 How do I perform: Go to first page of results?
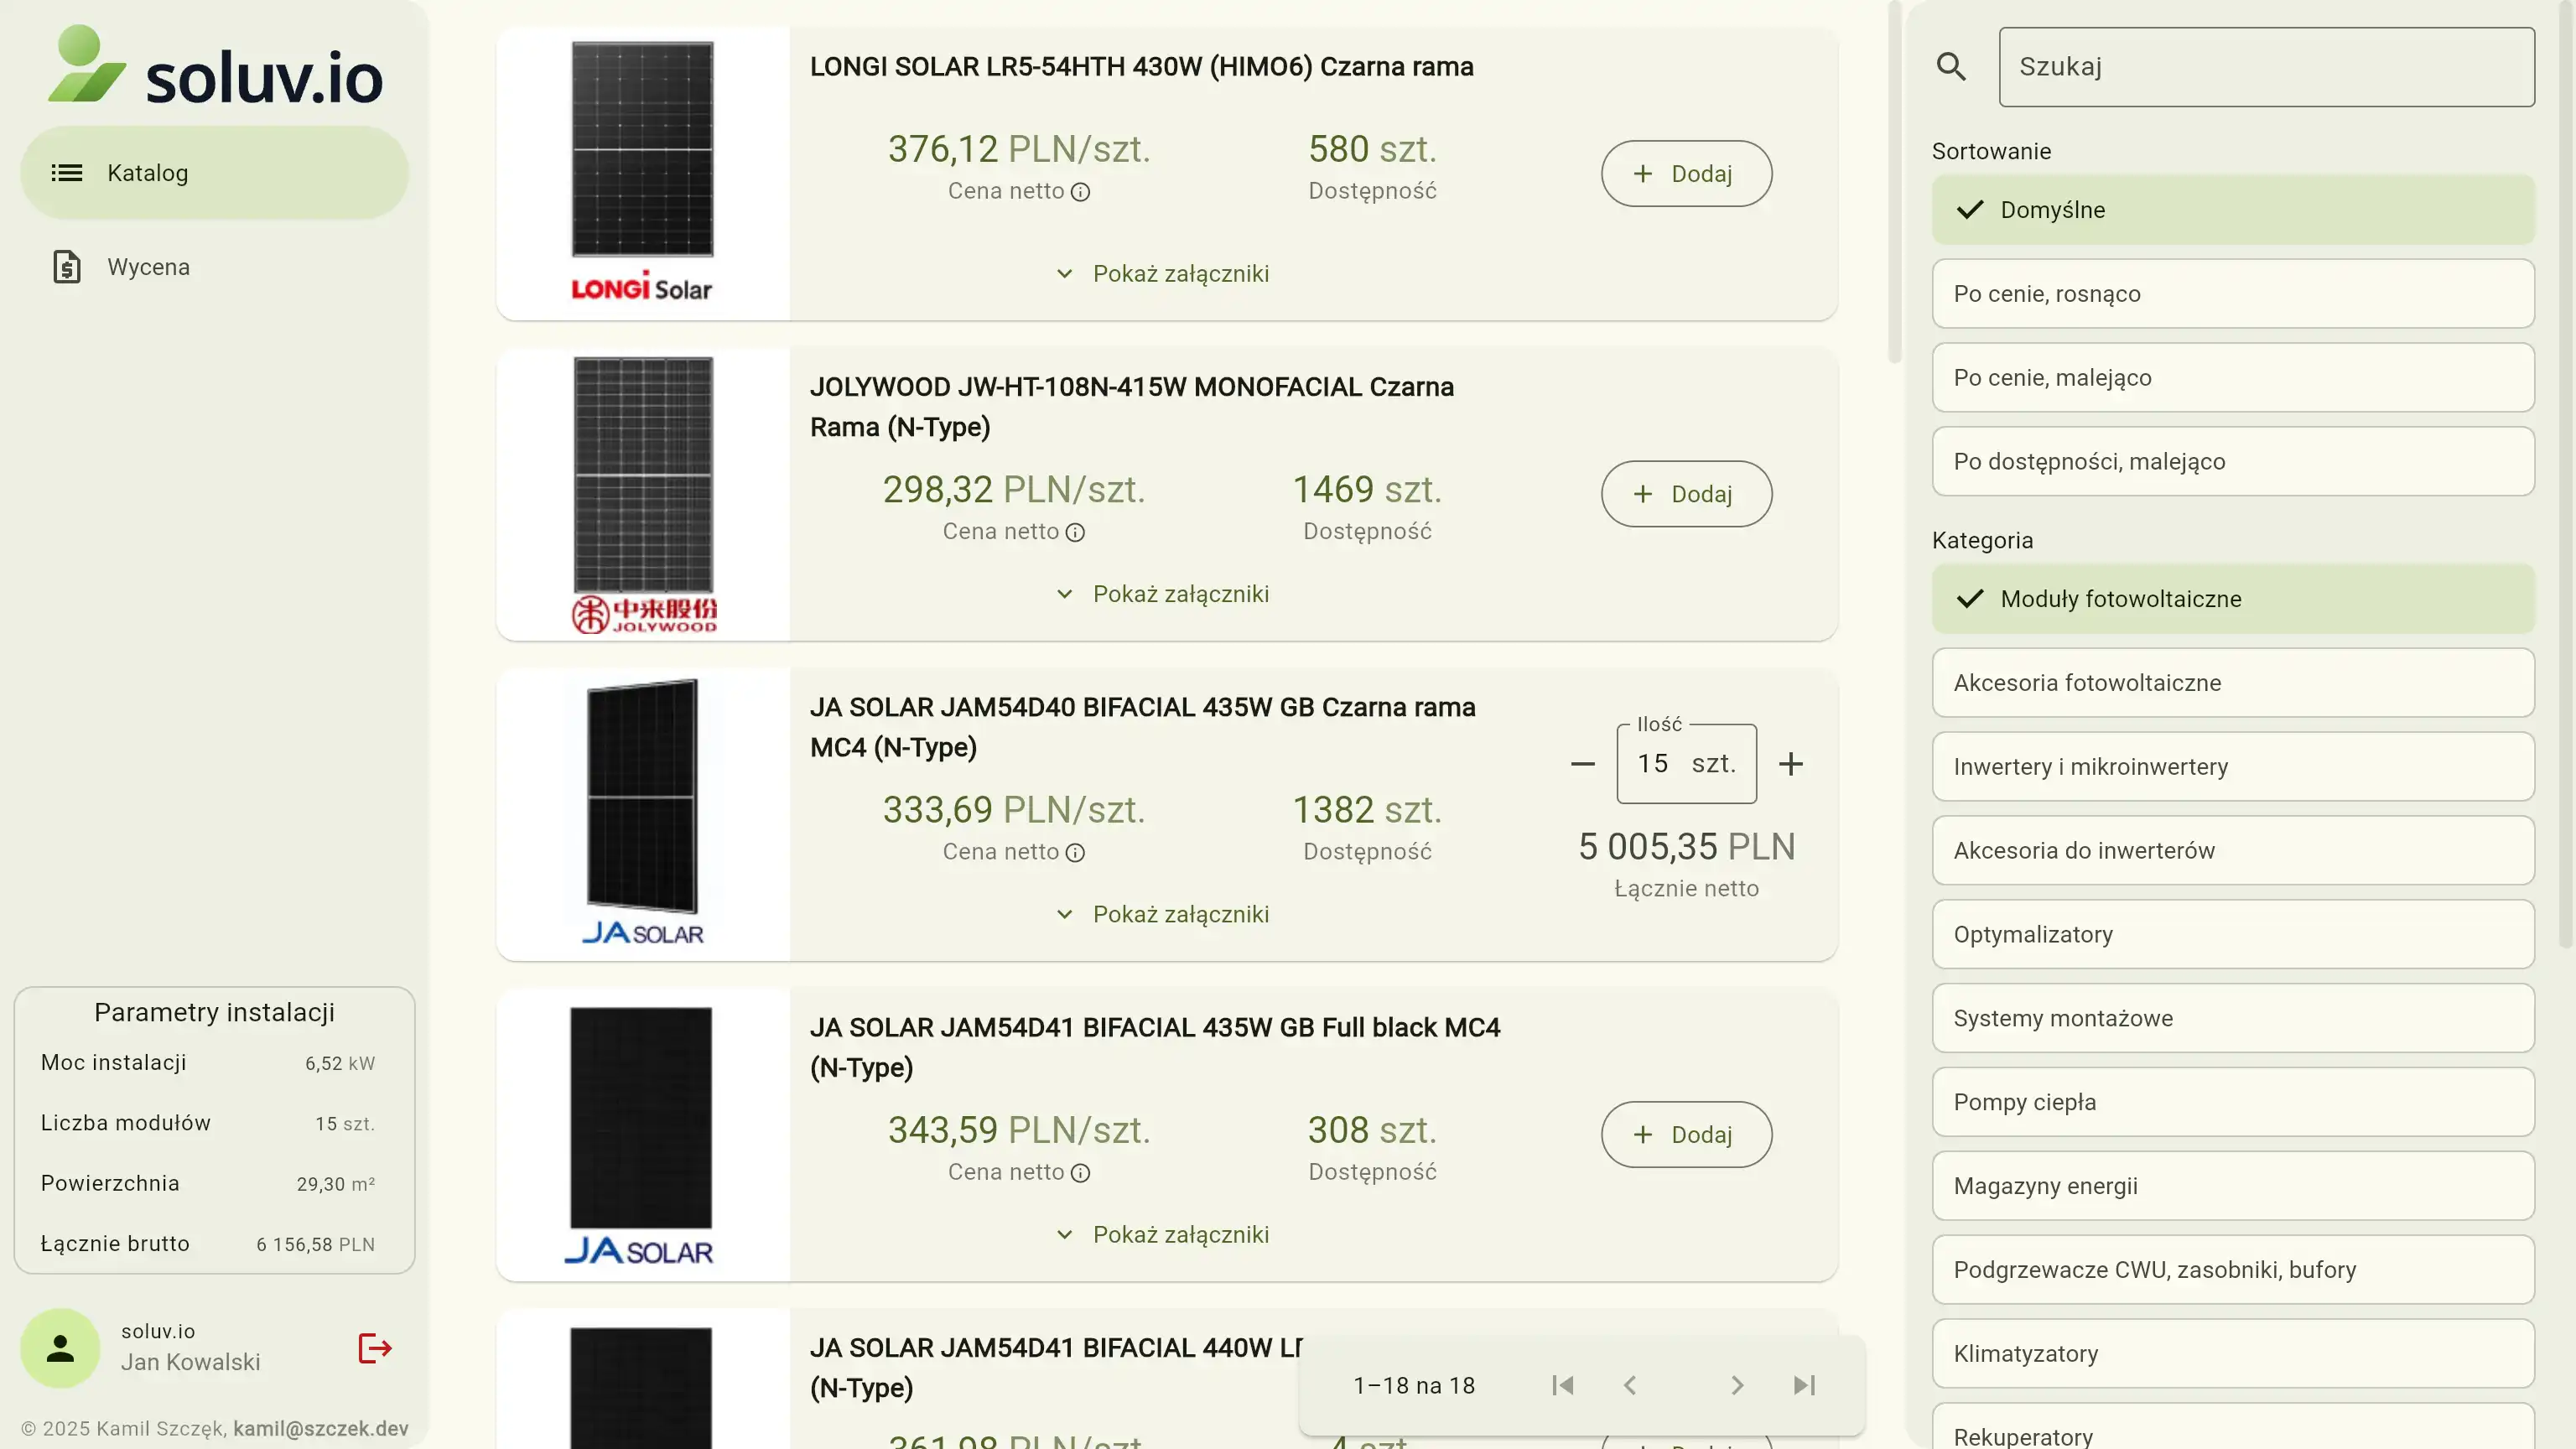tap(1562, 1385)
